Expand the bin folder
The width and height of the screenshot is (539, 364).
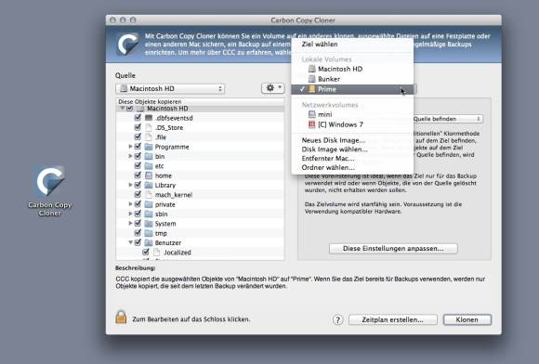pyautogui.click(x=130, y=156)
